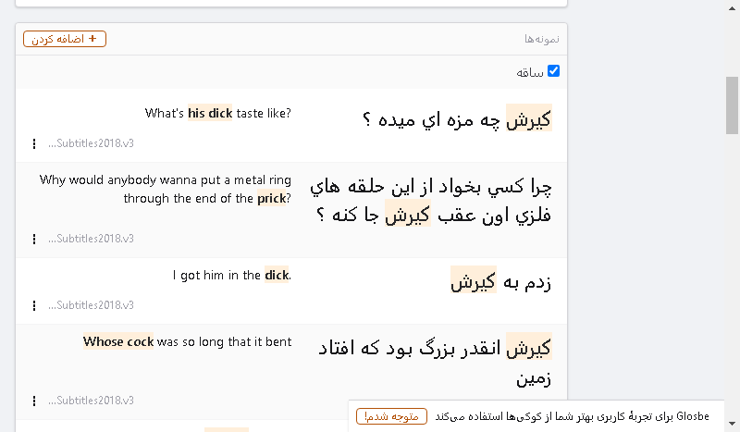Viewport: 740px width, 432px height.
Task: Open three-dot menu for "taste like?" example
Action: [x=34, y=143]
